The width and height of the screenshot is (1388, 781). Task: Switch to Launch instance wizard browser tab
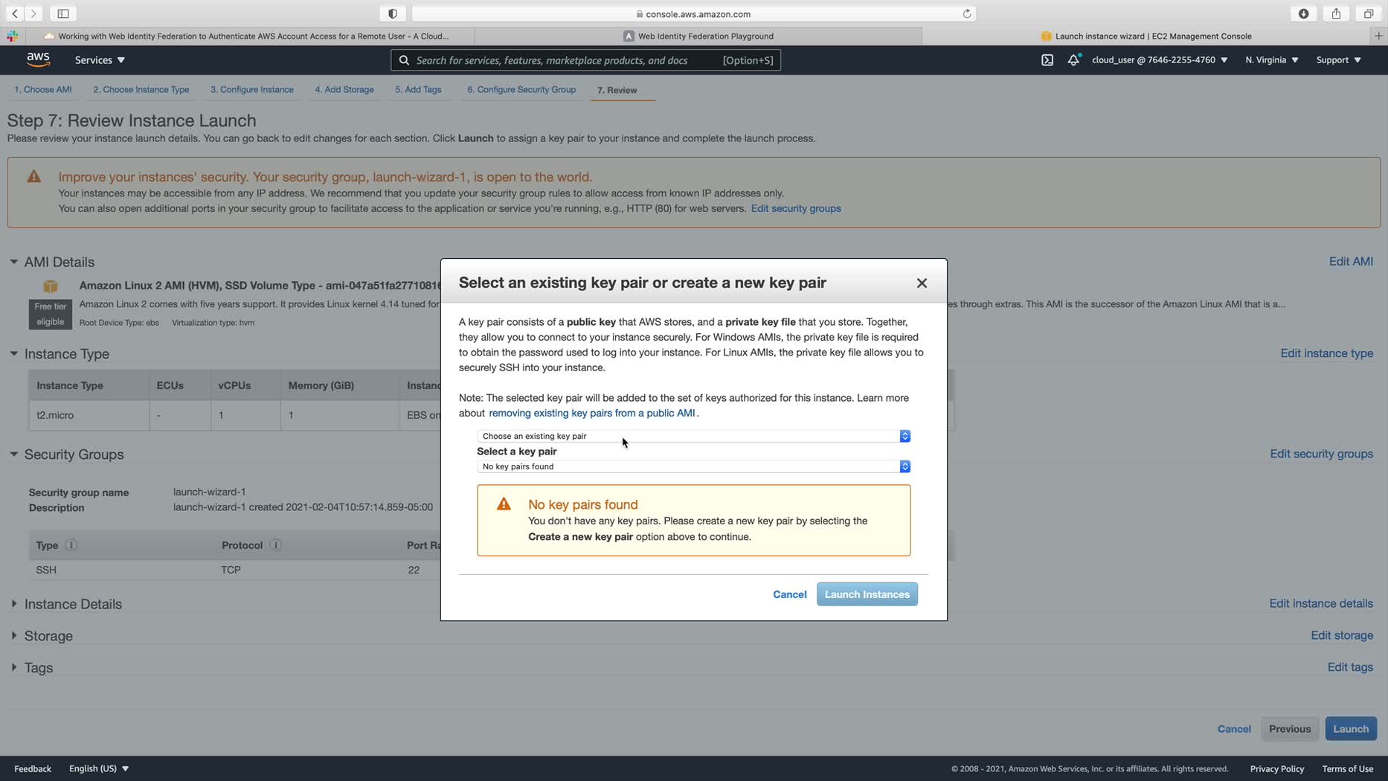point(1146,36)
